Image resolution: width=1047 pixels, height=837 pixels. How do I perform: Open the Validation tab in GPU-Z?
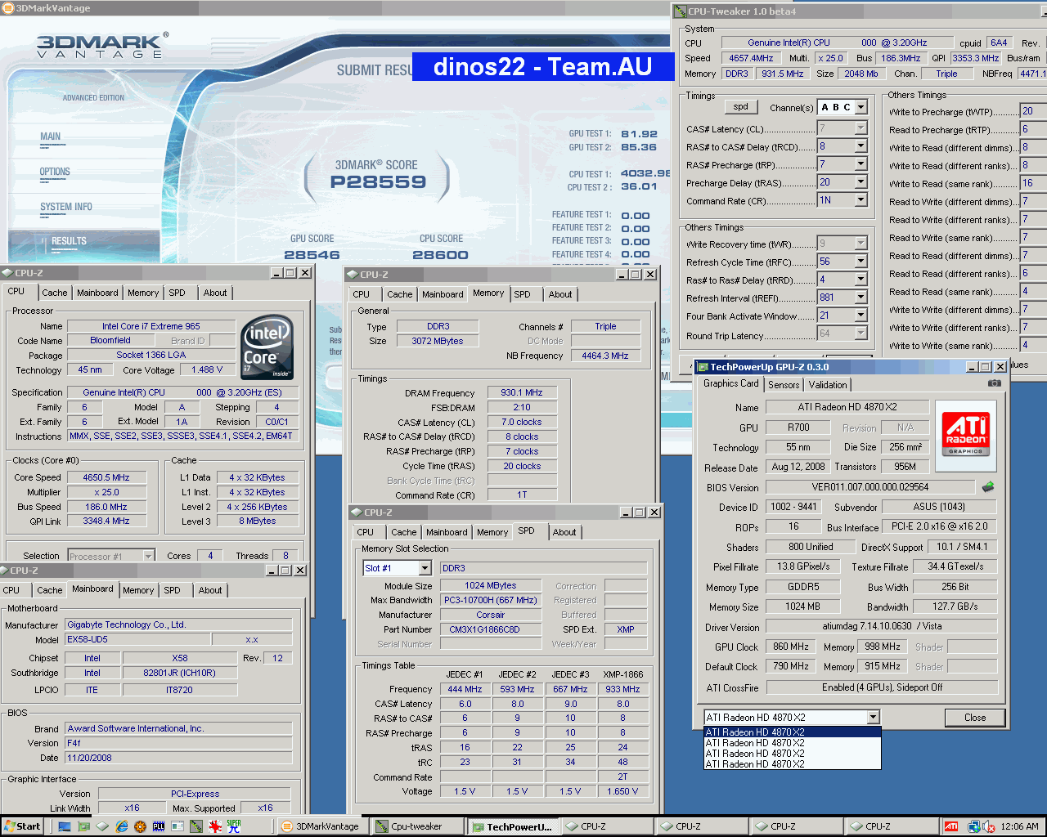828,385
